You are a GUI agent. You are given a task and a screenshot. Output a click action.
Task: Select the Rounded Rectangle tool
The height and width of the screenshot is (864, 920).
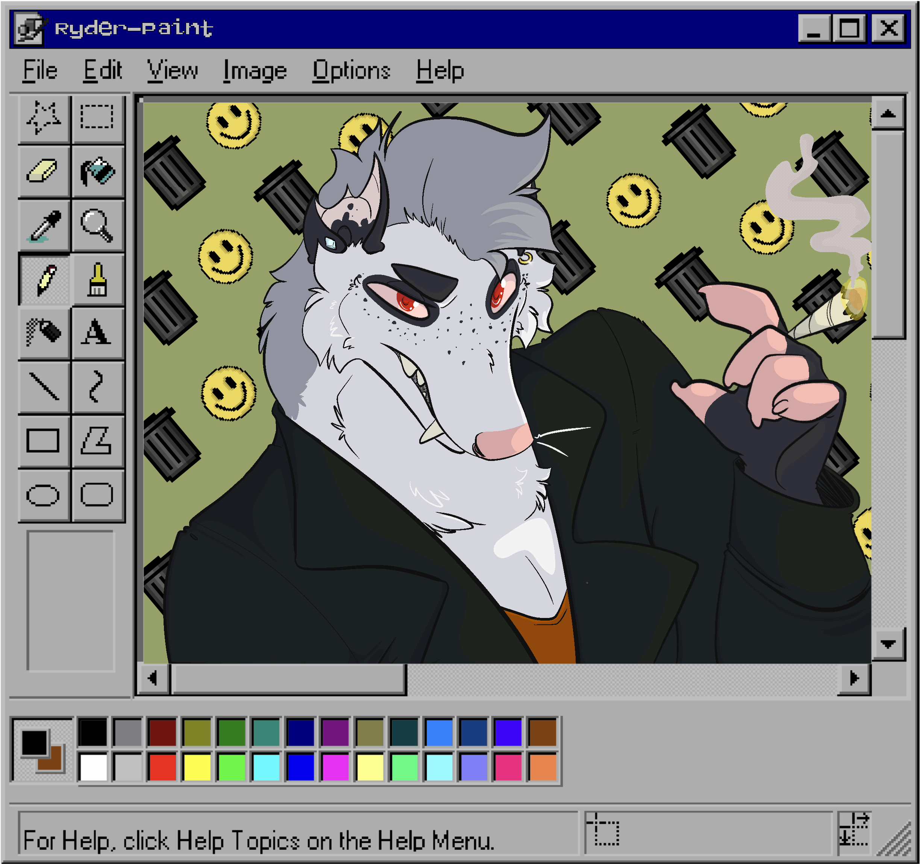97,495
